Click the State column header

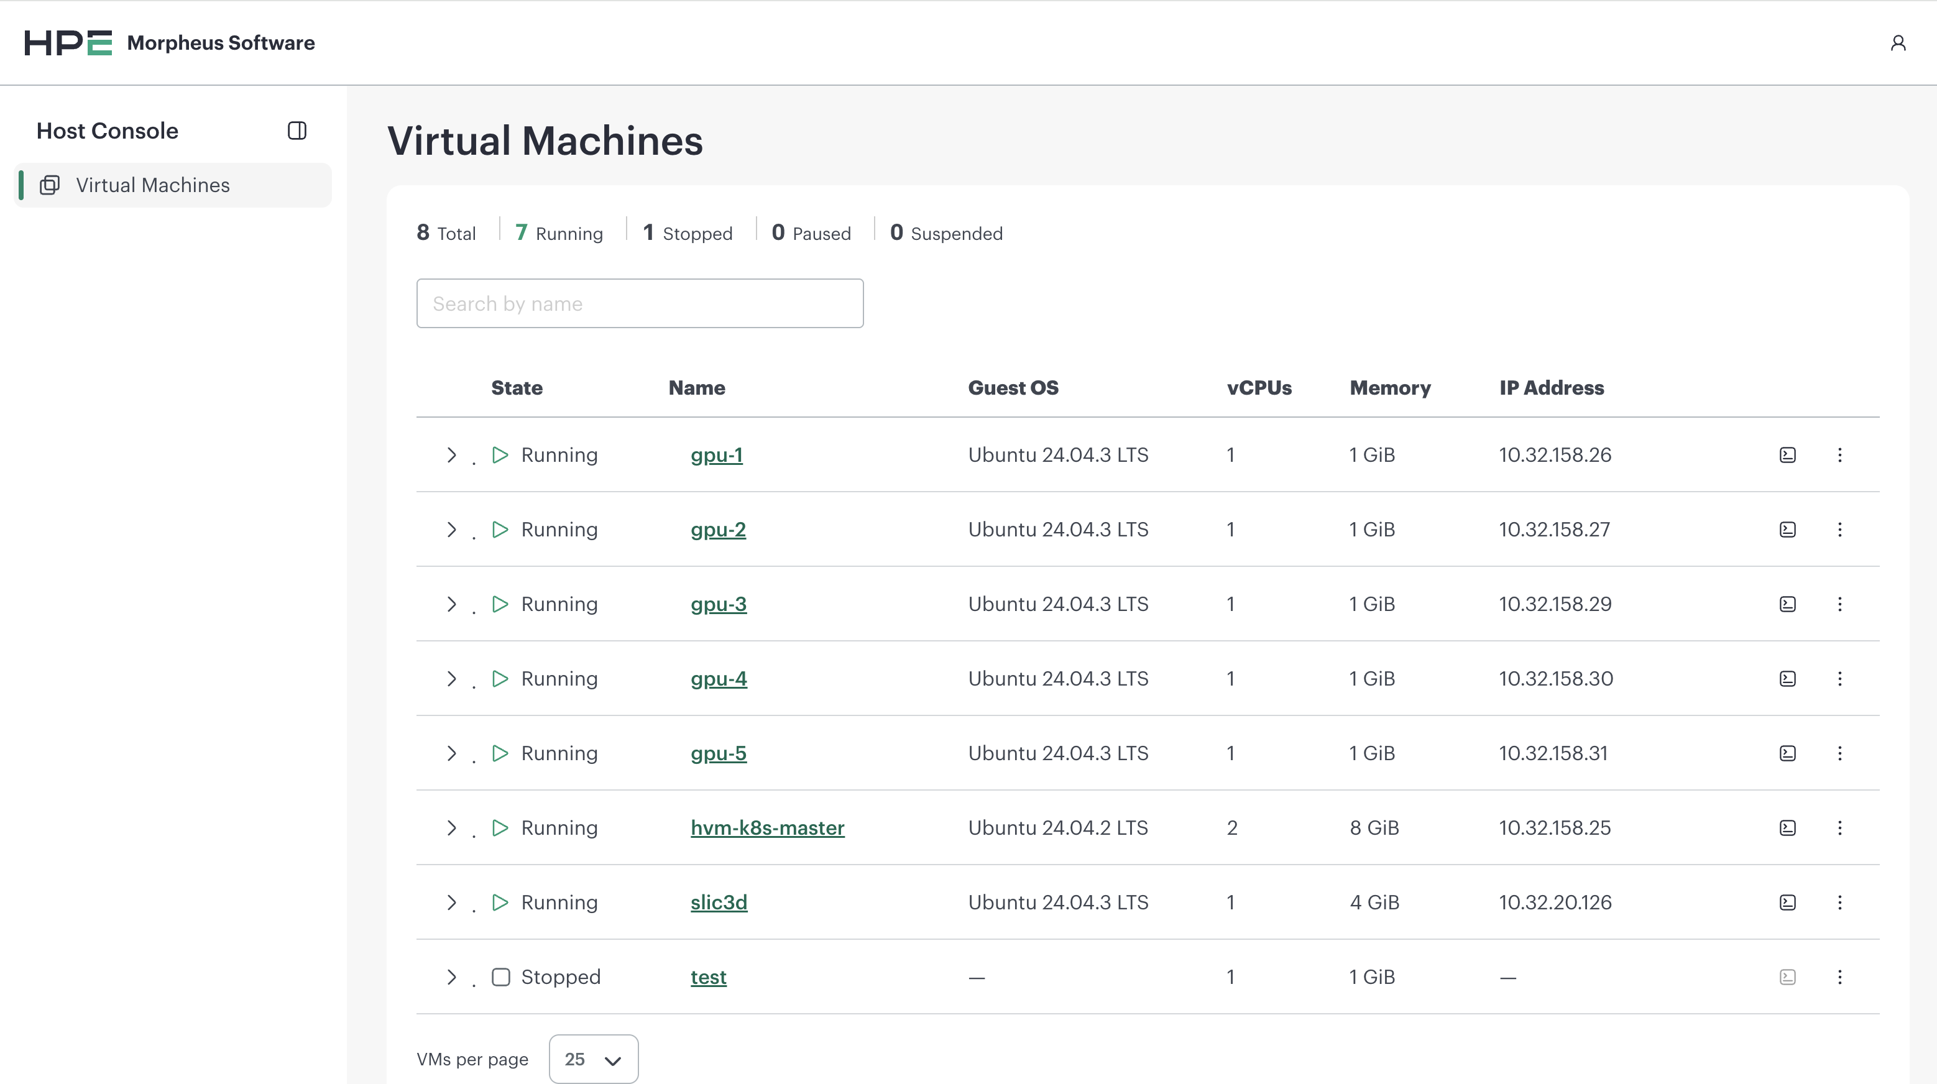[x=517, y=388]
